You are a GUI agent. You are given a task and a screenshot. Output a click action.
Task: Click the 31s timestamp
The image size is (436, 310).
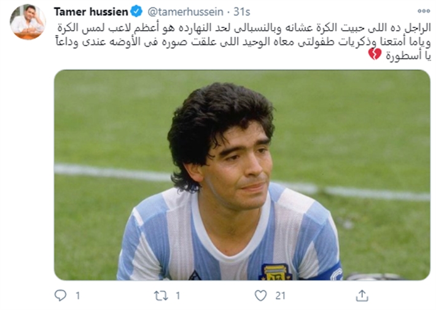[x=241, y=12]
